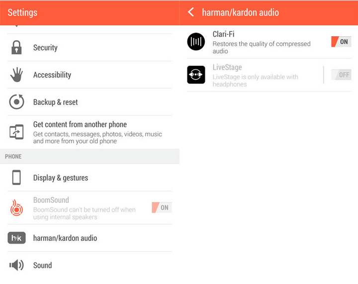Select the LiveStage title text

[x=227, y=67]
